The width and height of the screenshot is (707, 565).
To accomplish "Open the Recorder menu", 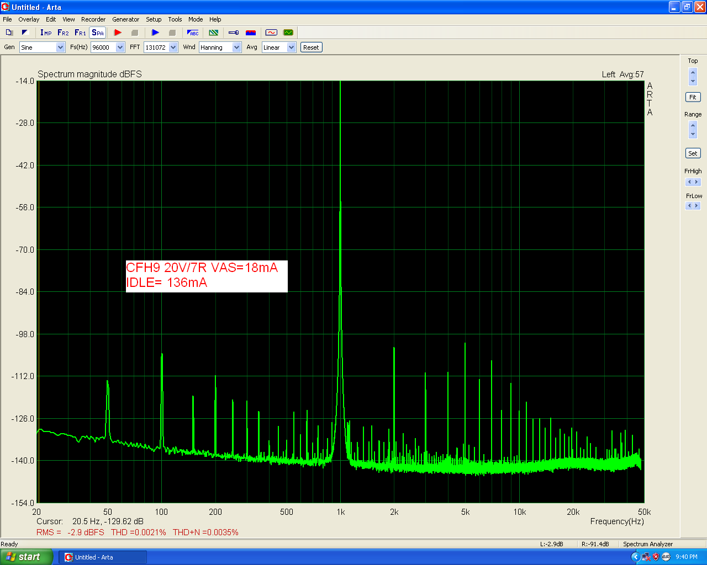I will pos(93,19).
